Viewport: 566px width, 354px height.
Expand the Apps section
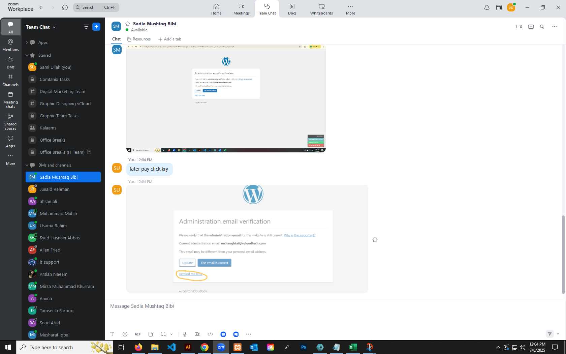[27, 42]
